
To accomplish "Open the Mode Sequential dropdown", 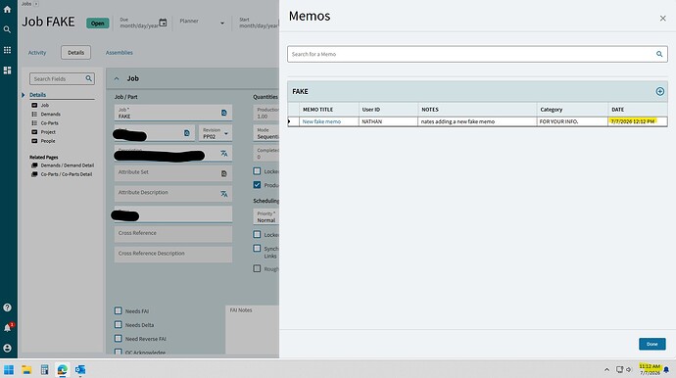I will (x=266, y=133).
